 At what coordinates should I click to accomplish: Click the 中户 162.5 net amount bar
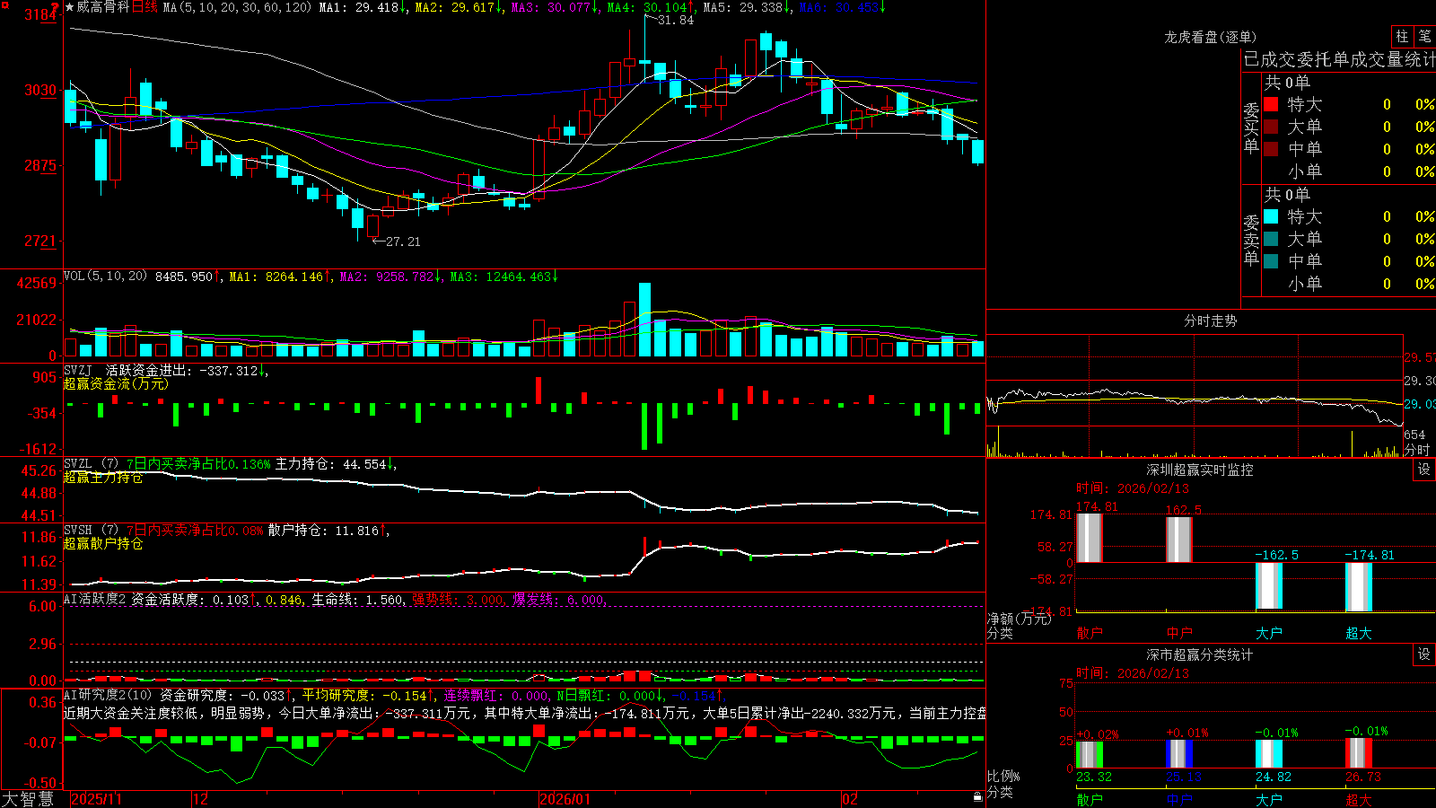(x=1179, y=540)
